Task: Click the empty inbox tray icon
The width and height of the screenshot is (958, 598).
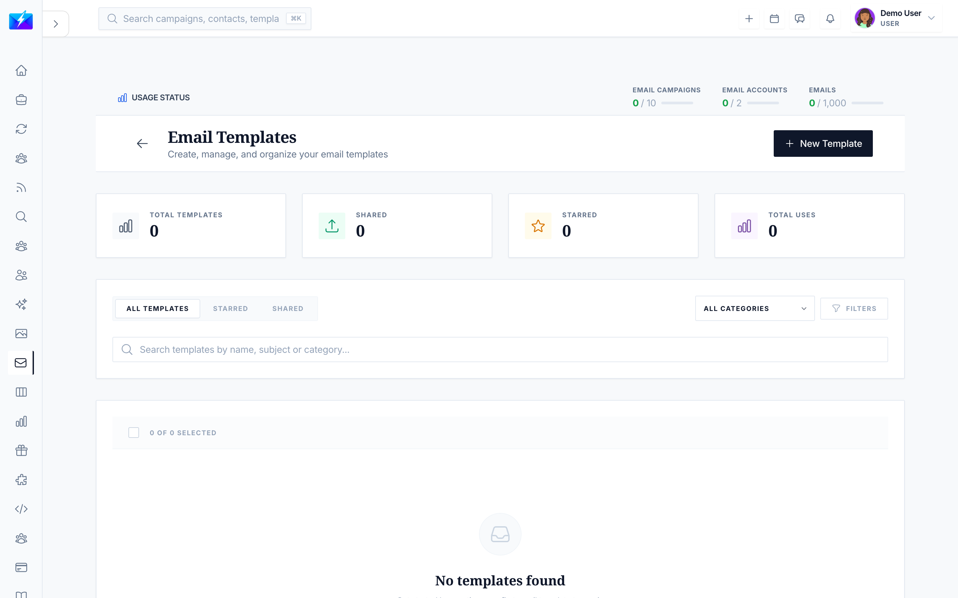Action: point(500,534)
